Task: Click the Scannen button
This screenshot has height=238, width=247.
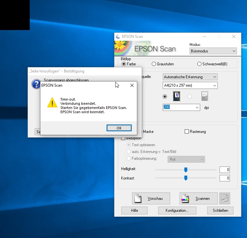Action: 199,199
